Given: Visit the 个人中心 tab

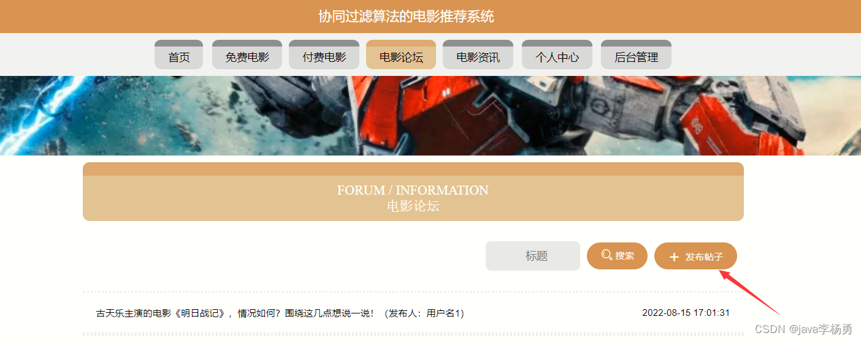Looking at the screenshot, I should coord(557,54).
